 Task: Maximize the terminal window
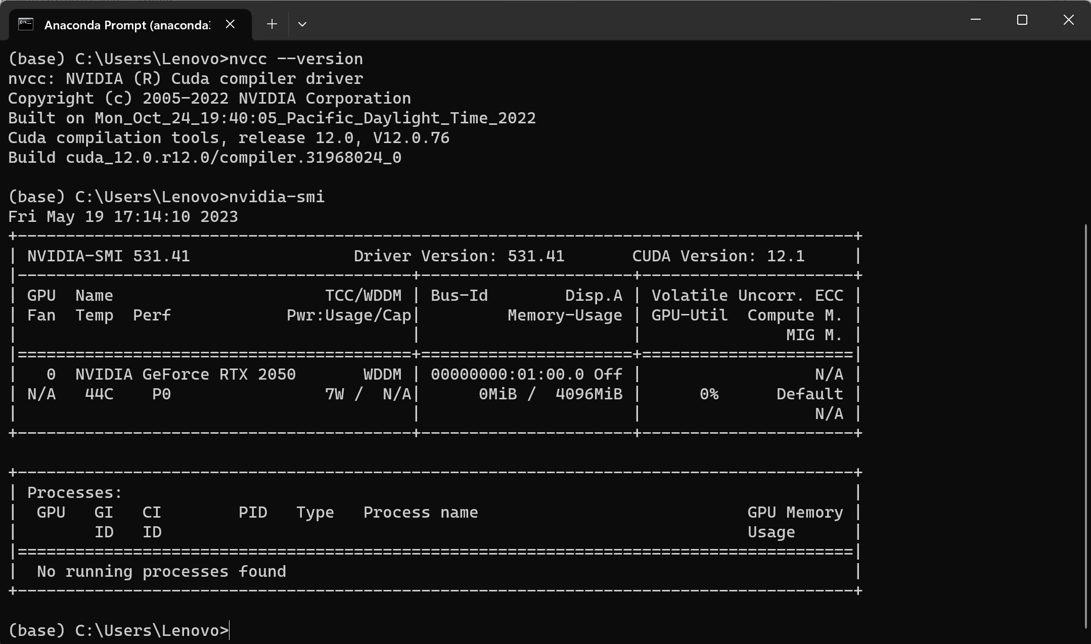[1022, 20]
